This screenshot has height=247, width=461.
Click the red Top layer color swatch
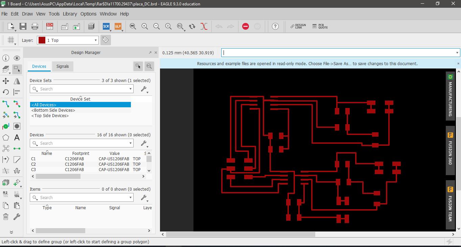click(x=42, y=40)
